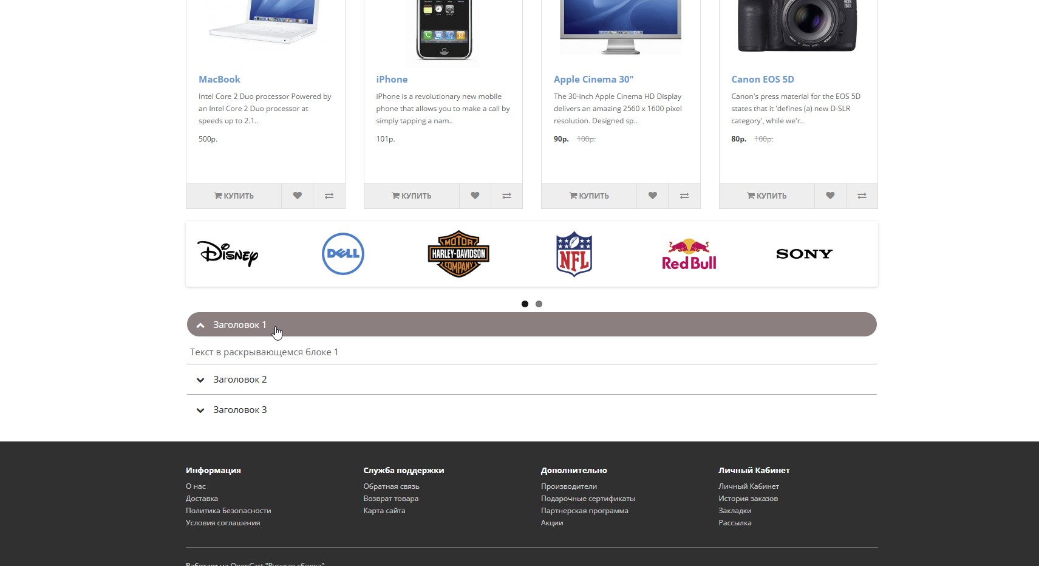The width and height of the screenshot is (1039, 566).
Task: Buy Apple Cinema 30" with Купить button
Action: tap(589, 196)
